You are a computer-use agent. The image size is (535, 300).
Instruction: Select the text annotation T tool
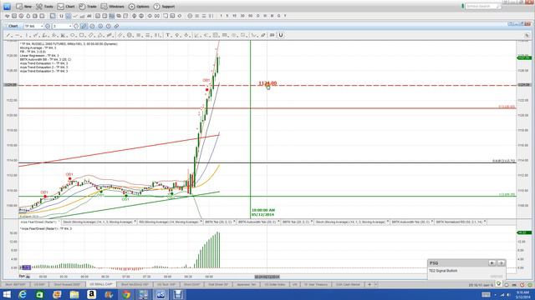tap(168, 35)
